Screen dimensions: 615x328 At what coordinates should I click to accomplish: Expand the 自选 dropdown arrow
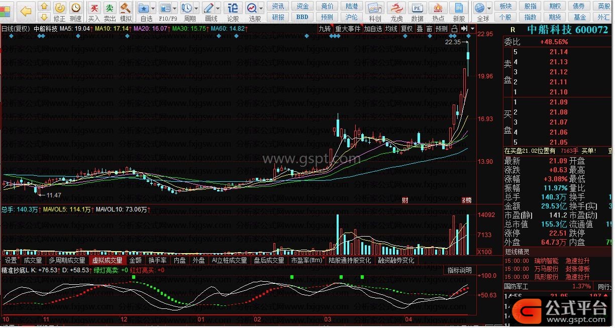pos(153,8)
